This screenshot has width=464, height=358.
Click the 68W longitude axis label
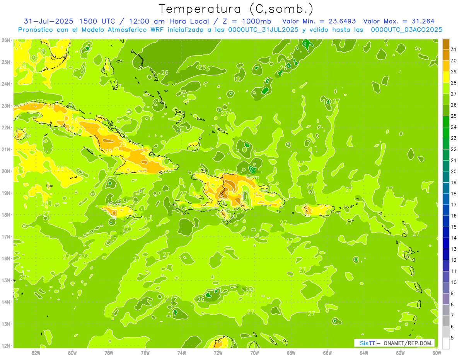291,353
